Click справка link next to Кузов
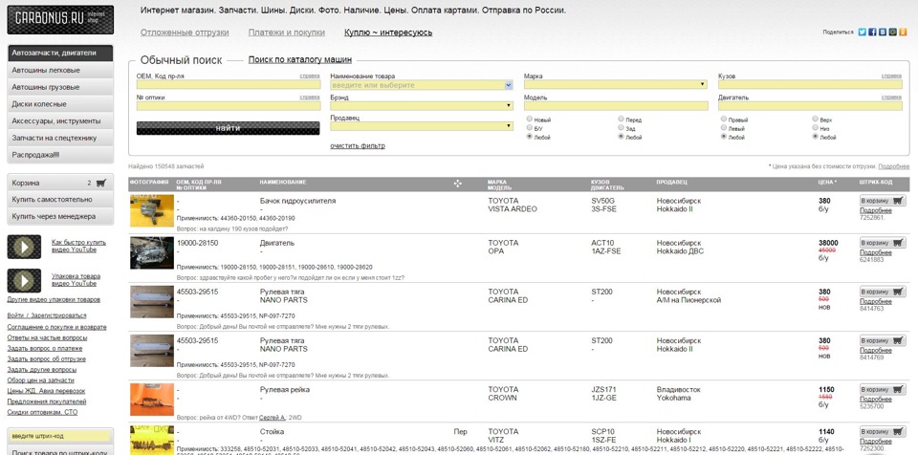Viewport: 918px width, 455px height. click(x=891, y=76)
